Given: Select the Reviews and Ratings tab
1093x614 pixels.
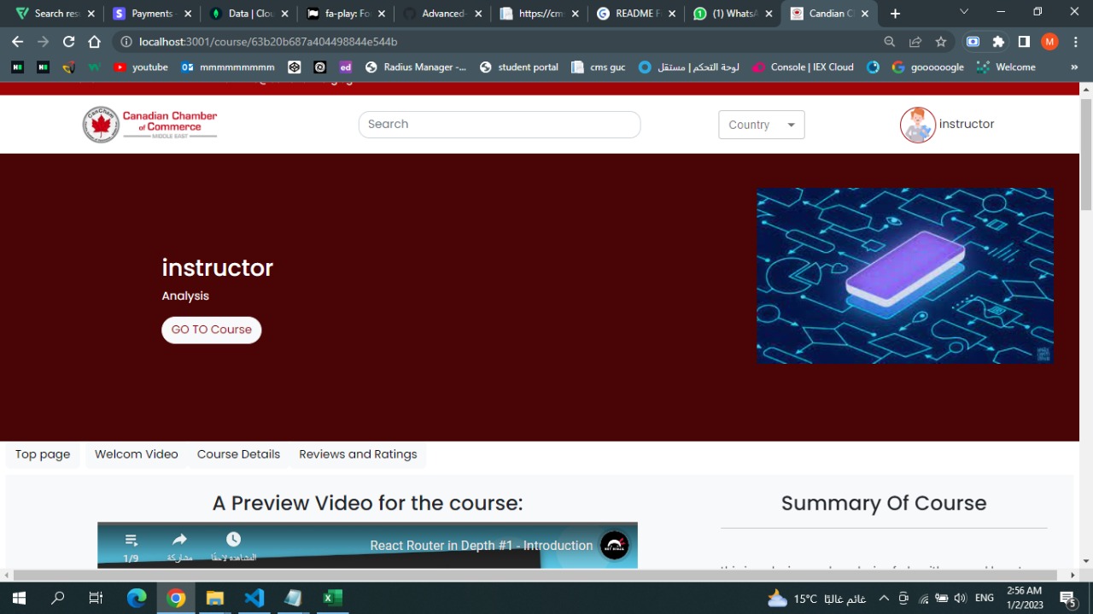Looking at the screenshot, I should (358, 454).
